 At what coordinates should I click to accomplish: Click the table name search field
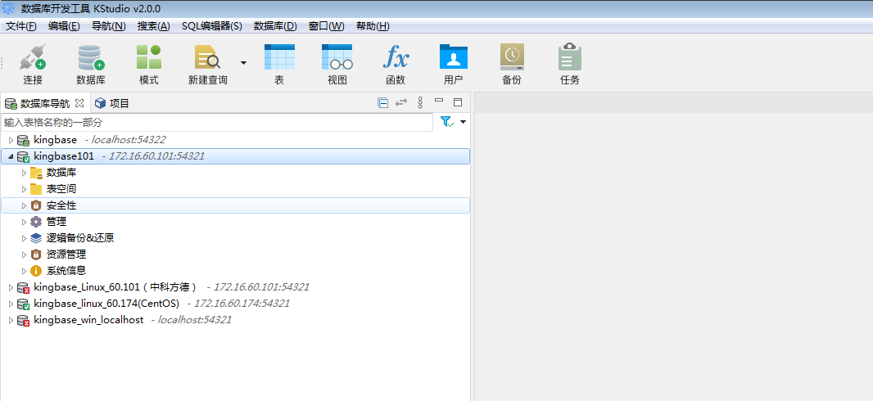pos(216,122)
